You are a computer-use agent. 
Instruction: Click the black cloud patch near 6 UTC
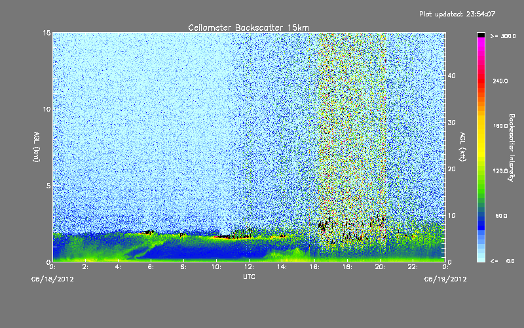[x=147, y=232]
